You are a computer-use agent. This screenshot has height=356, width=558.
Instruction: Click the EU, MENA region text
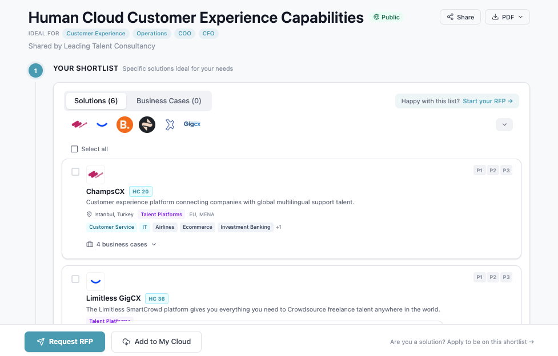point(202,215)
